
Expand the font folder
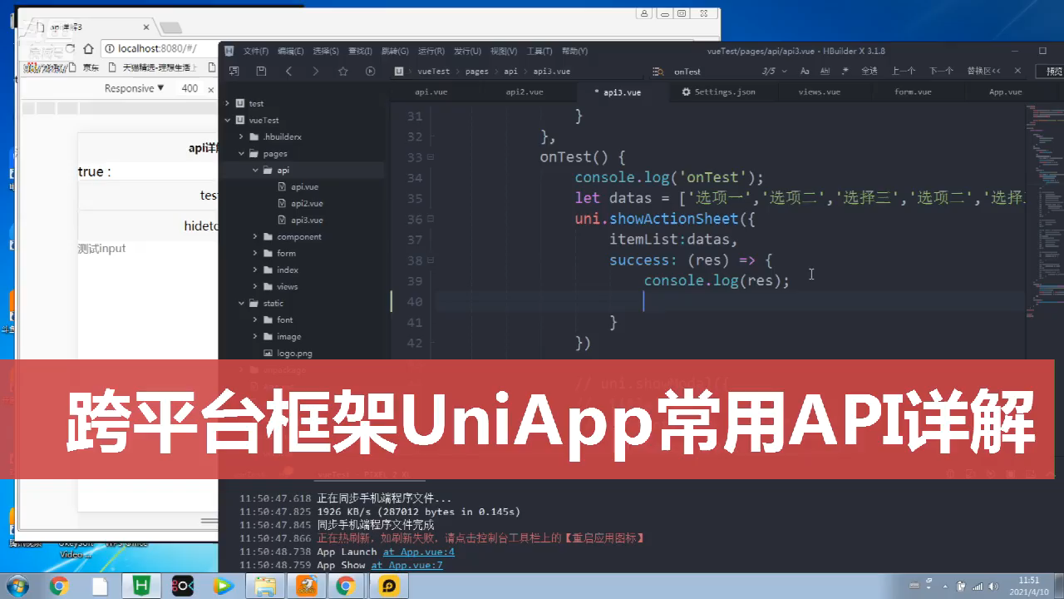(x=255, y=319)
